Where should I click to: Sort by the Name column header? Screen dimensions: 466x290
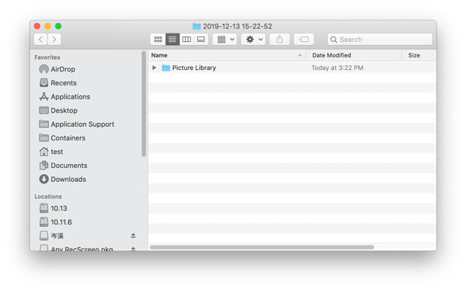click(228, 55)
